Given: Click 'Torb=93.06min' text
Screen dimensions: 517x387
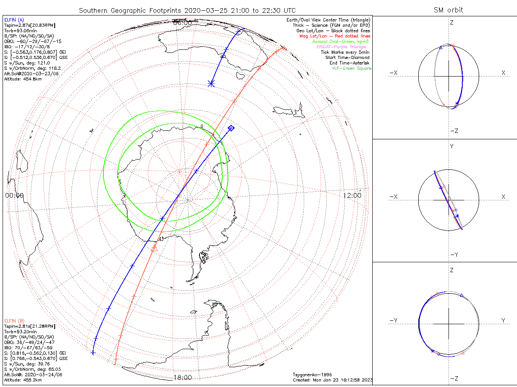Looking at the screenshot, I should (x=20, y=31).
